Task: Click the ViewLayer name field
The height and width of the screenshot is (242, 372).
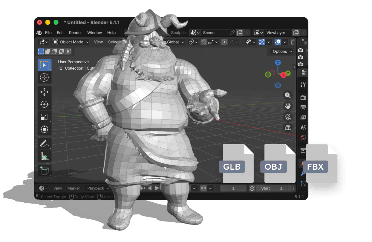Action: coord(278,33)
